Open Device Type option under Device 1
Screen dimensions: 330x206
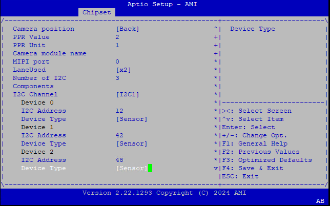[x=132, y=143]
